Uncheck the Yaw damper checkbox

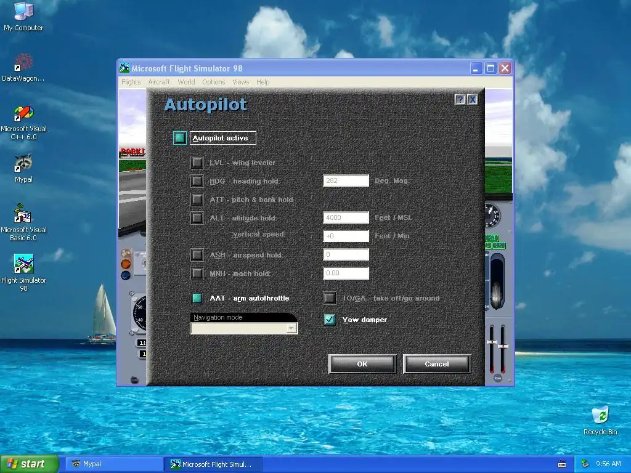click(330, 320)
